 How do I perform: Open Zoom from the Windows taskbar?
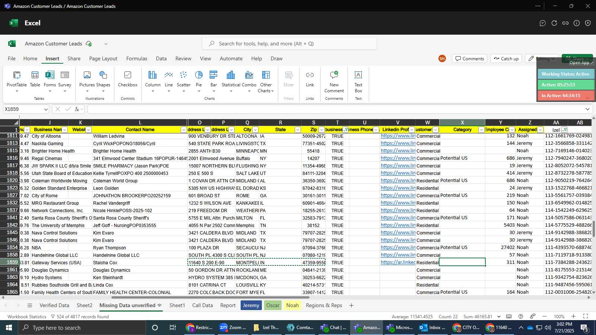(233, 328)
